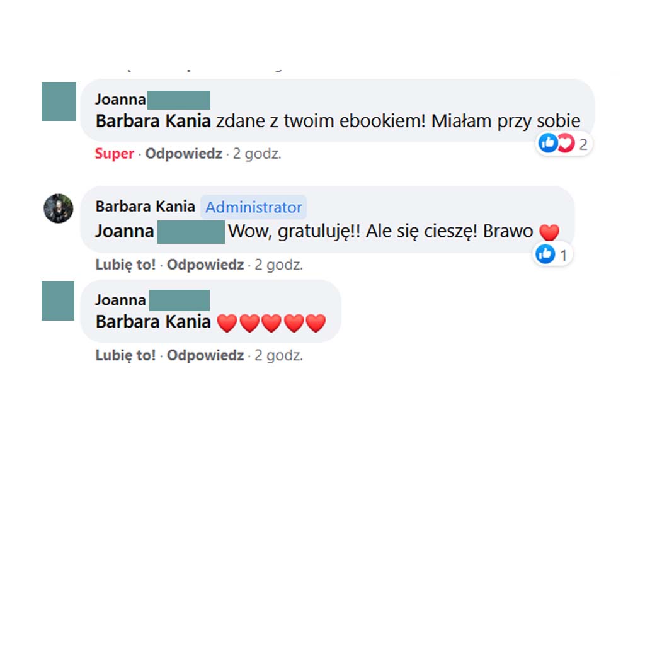The width and height of the screenshot is (645, 645).
Task: Like Barbara Kania's reply with Lubię to!
Action: pos(125,265)
